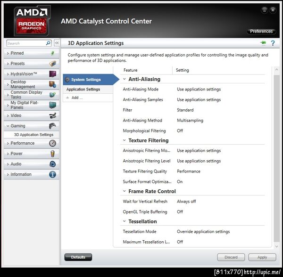Image resolution: width=283 pixels, height=277 pixels.
Task: Collapse the Anti-Aliasing section
Action: pyautogui.click(x=125, y=79)
